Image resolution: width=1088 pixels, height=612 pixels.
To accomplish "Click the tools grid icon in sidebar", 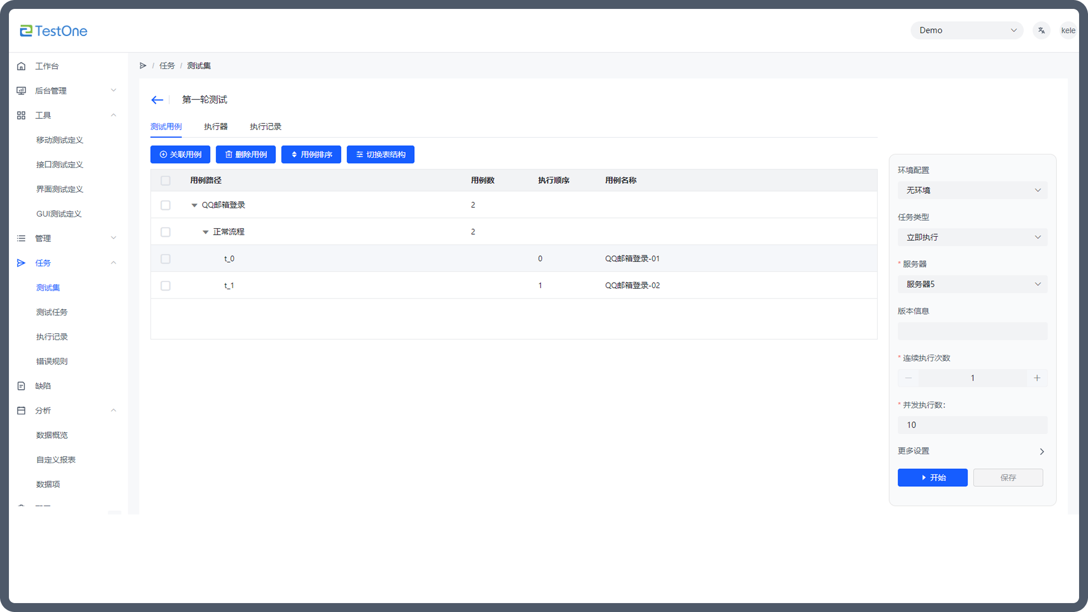I will pyautogui.click(x=21, y=115).
